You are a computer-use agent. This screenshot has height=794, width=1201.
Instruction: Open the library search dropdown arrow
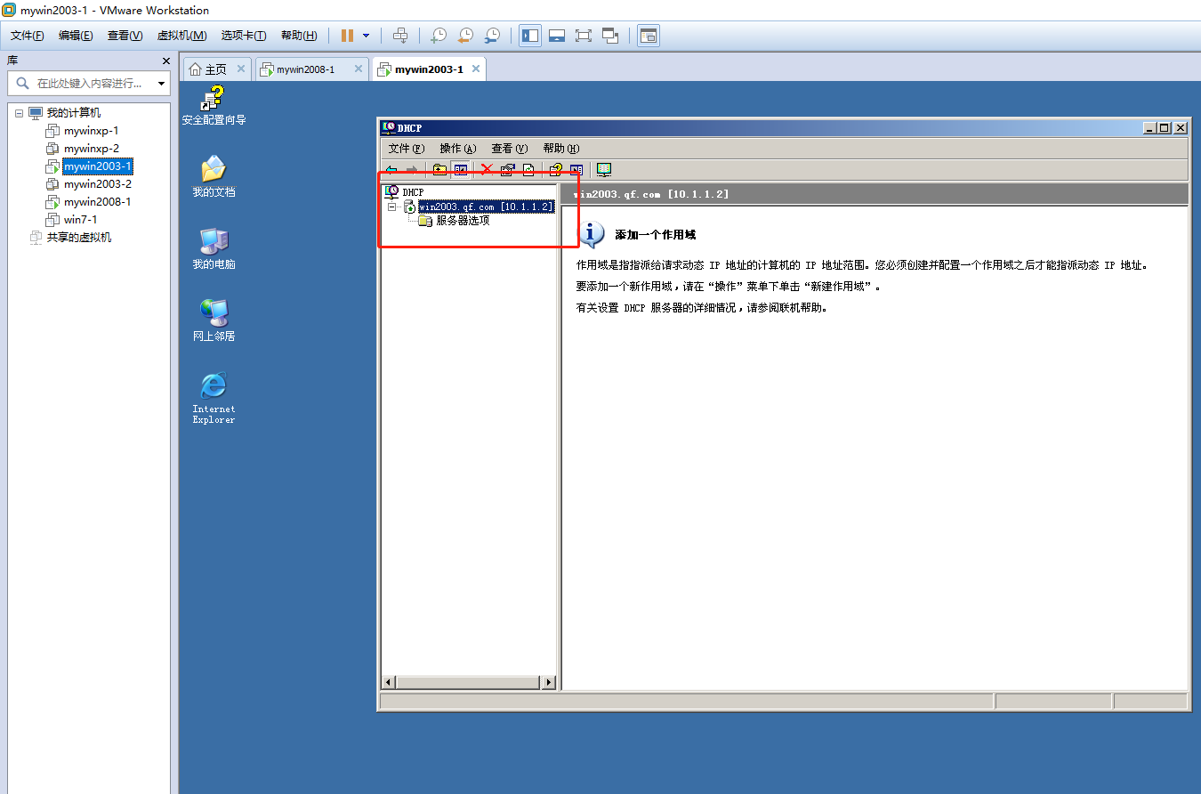click(x=161, y=84)
